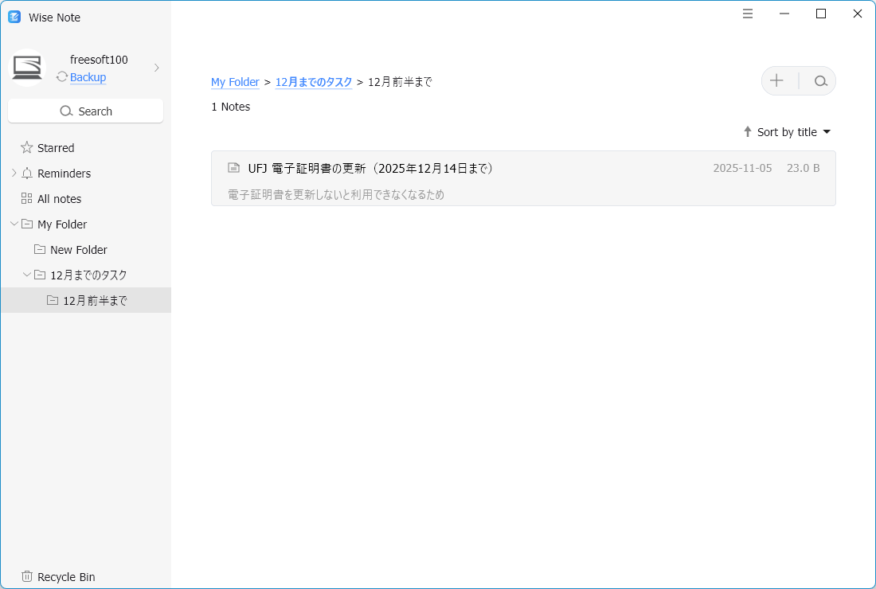This screenshot has width=876, height=589.
Task: Click the magnifier icon beside plus button
Action: click(x=820, y=80)
